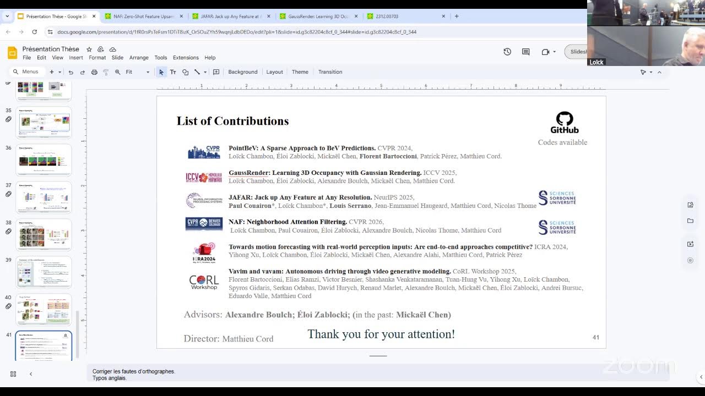
Task: Click the Move to folder icon
Action: coord(101,50)
